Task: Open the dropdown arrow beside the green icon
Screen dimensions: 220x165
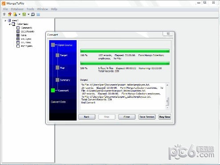Action: [x=29, y=14]
